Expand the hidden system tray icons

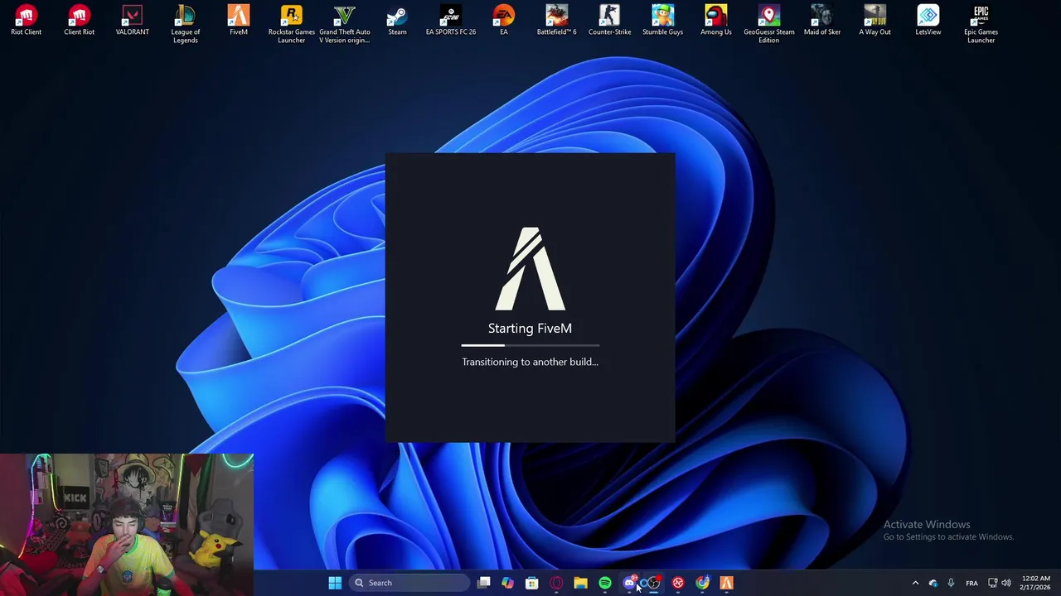915,583
